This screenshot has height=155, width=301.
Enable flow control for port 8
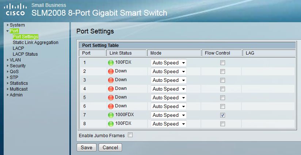click(x=222, y=124)
